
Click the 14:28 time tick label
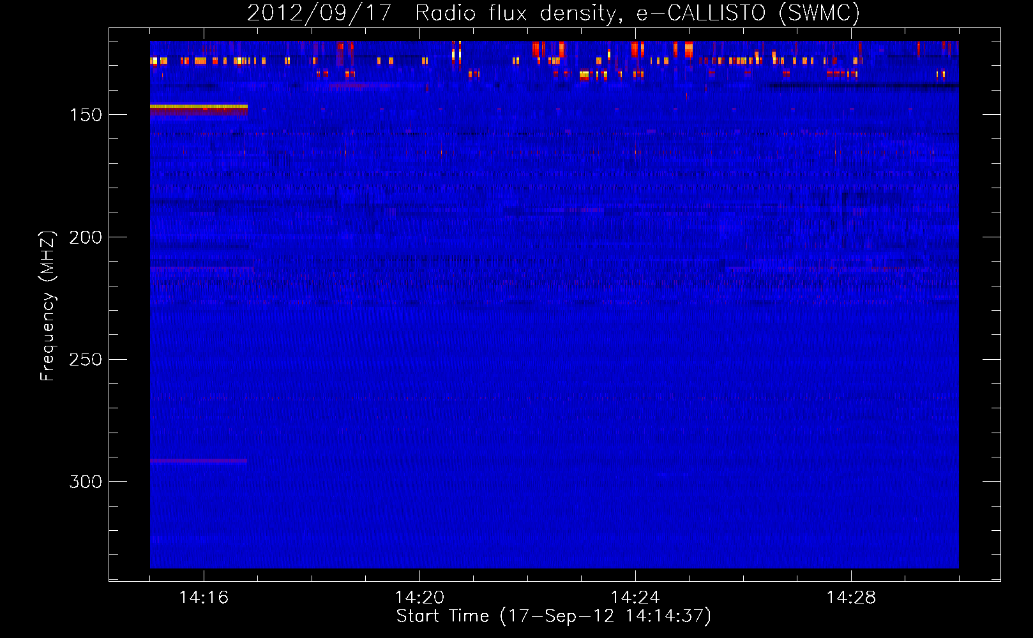[x=851, y=598]
